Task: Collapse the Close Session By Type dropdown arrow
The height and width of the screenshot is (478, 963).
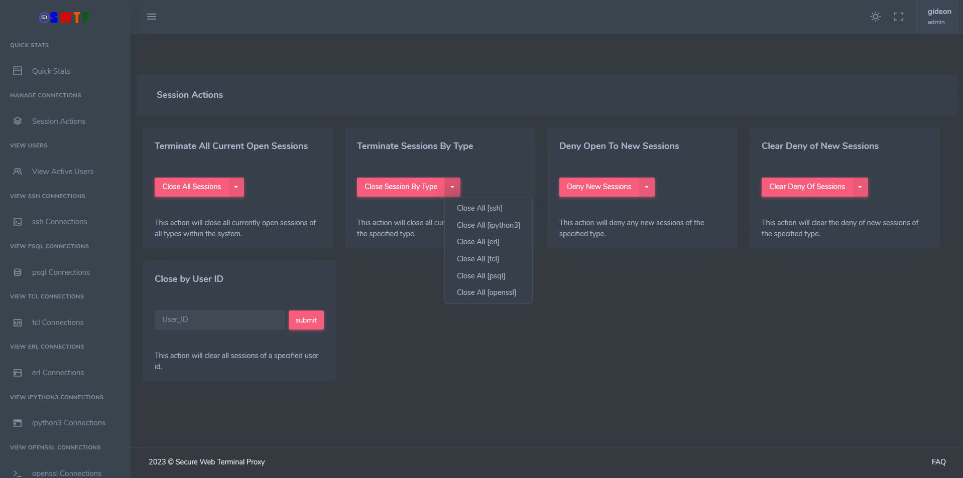Action: tap(452, 187)
